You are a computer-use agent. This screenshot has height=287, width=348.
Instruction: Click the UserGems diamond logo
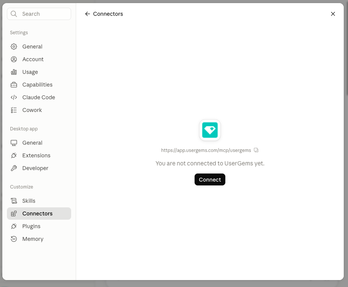pos(210,130)
